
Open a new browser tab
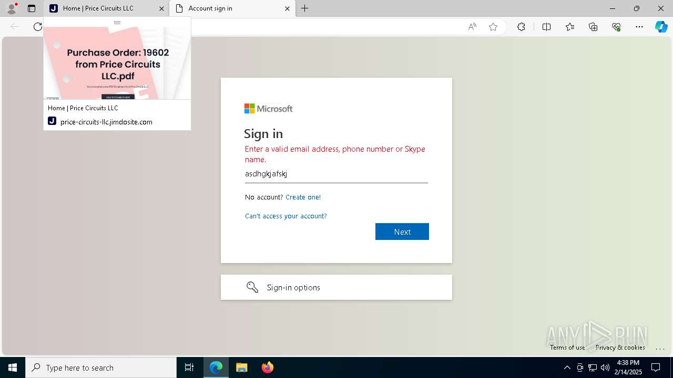coord(305,8)
